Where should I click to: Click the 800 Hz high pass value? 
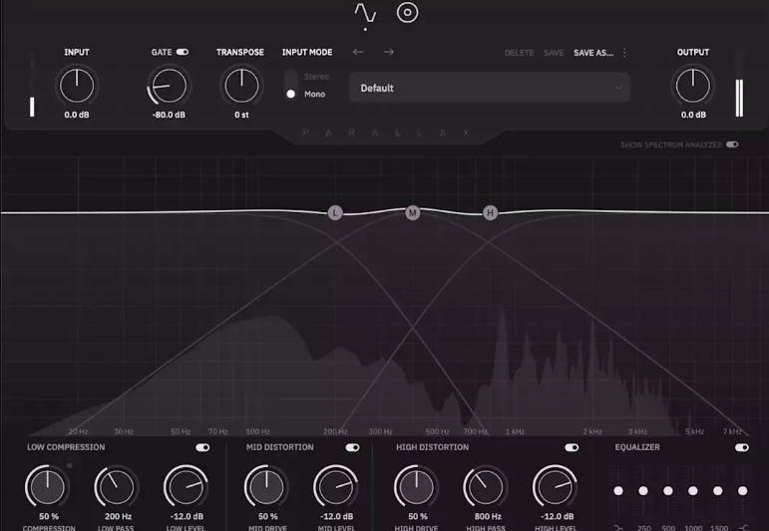pos(488,516)
